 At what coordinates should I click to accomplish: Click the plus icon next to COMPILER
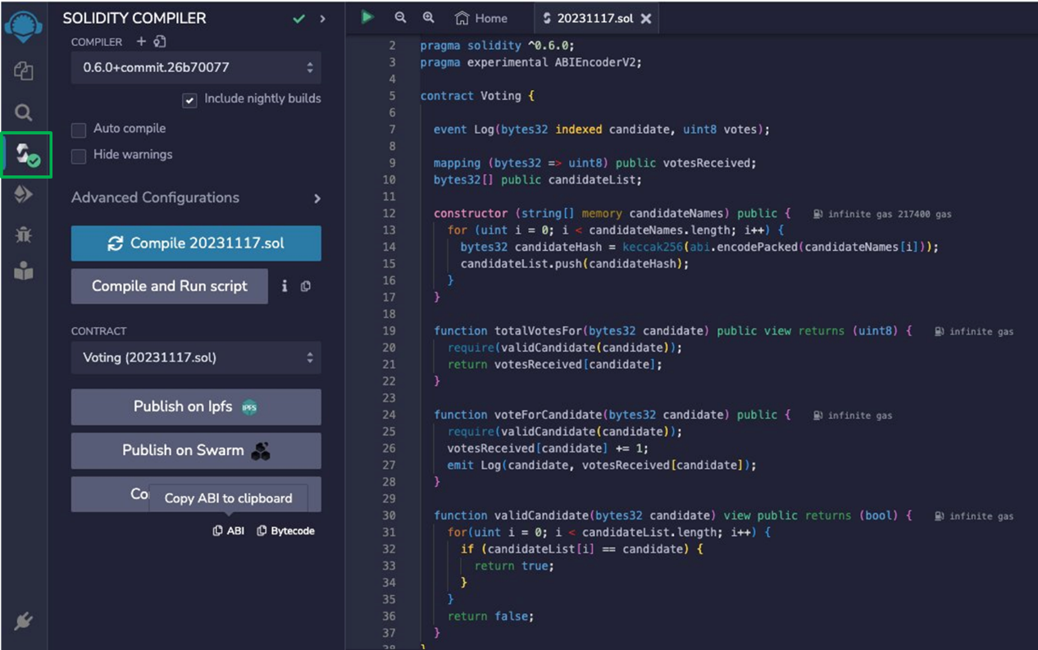[141, 42]
